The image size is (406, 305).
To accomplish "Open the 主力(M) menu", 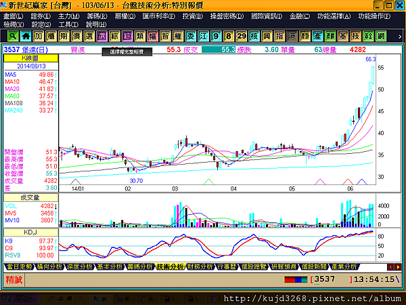I will [x=68, y=16].
